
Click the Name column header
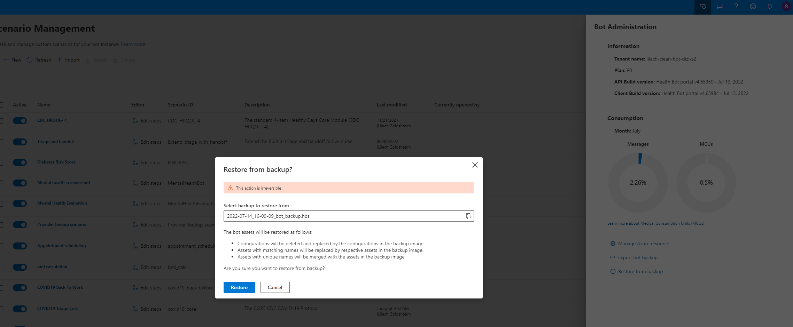(x=44, y=105)
